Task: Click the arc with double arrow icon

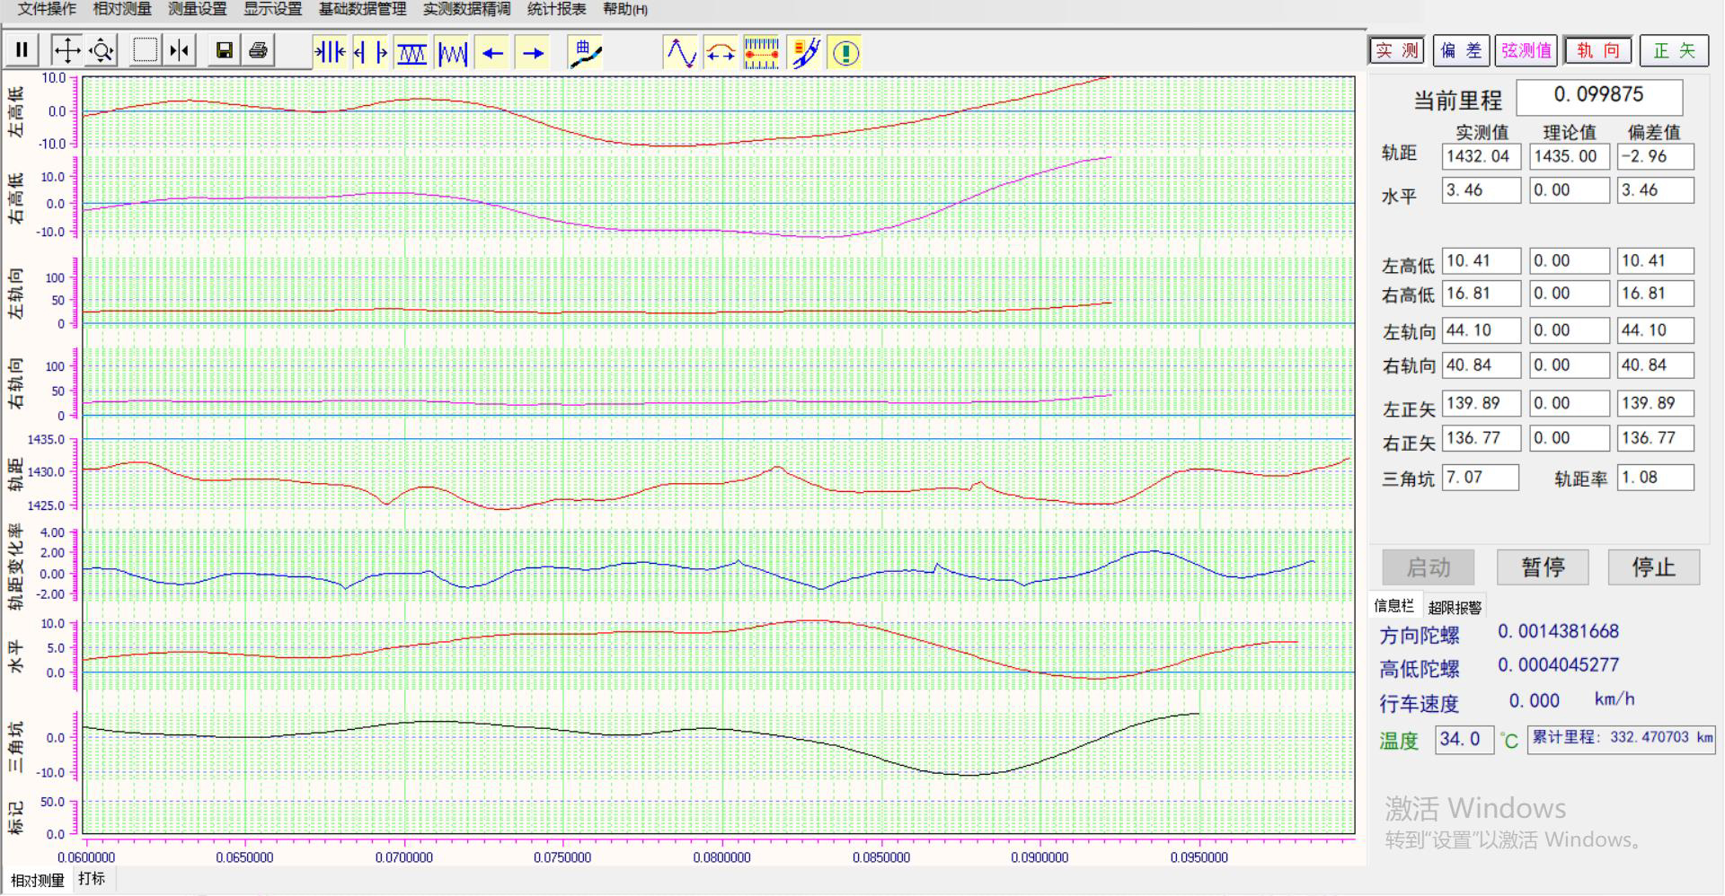Action: [721, 52]
